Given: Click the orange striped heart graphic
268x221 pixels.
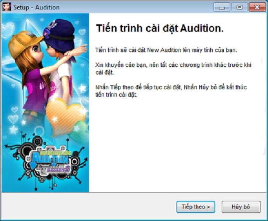Looking at the screenshot, I should pos(65,117).
